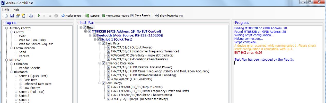Image resolution: width=326 pixels, height=103 pixels.
Task: Select TRM/CA/10/C EDR Relative Transmit Power
Action: (x=141, y=67)
